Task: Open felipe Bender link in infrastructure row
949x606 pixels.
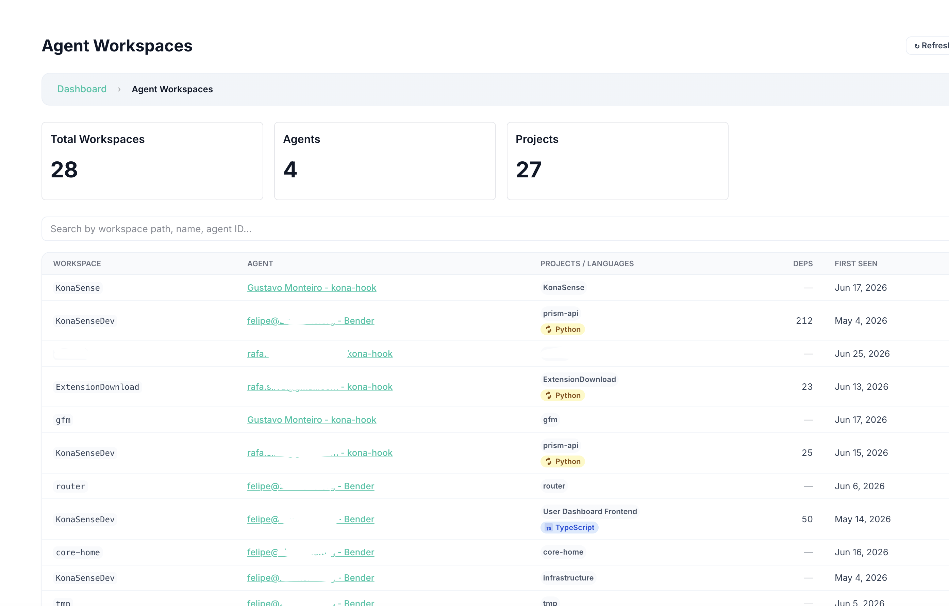Action: (311, 578)
